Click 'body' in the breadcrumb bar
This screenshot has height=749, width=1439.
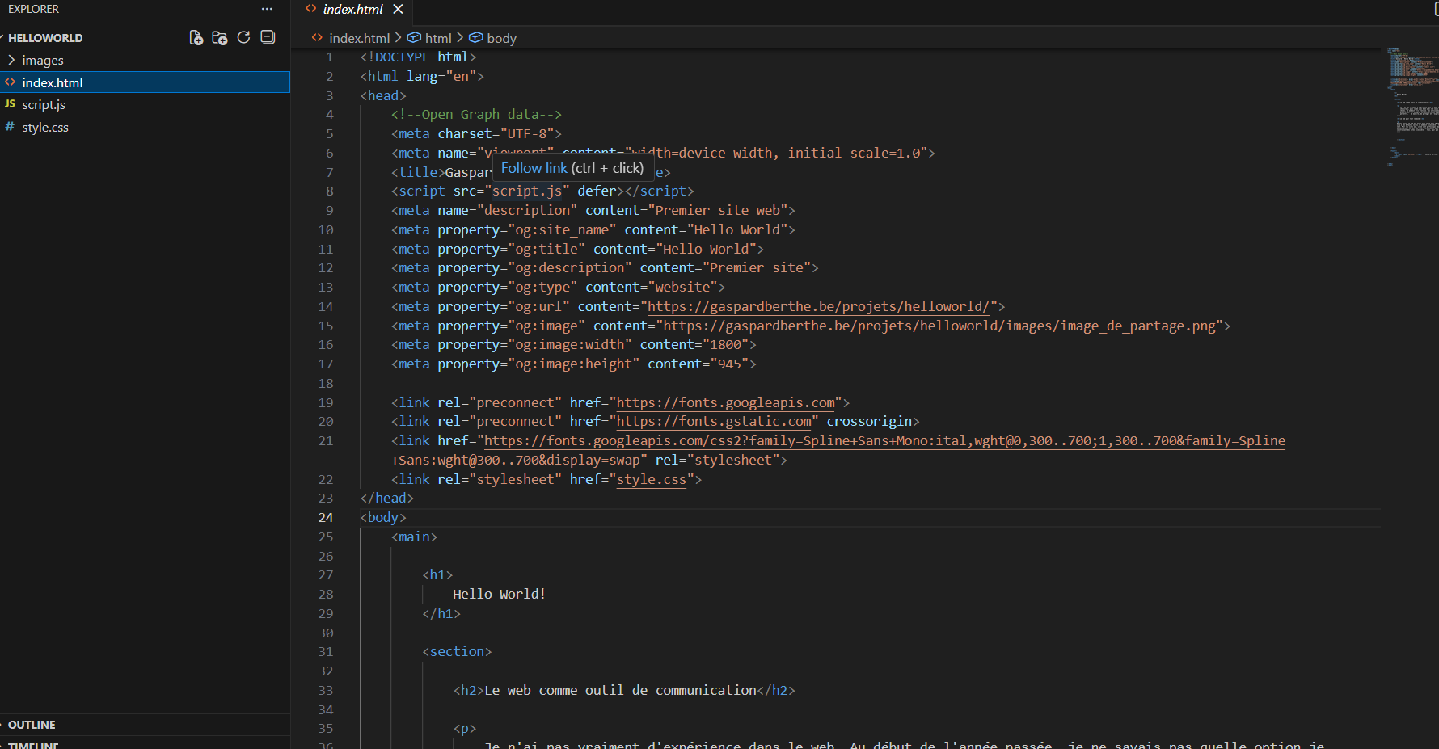pos(501,37)
